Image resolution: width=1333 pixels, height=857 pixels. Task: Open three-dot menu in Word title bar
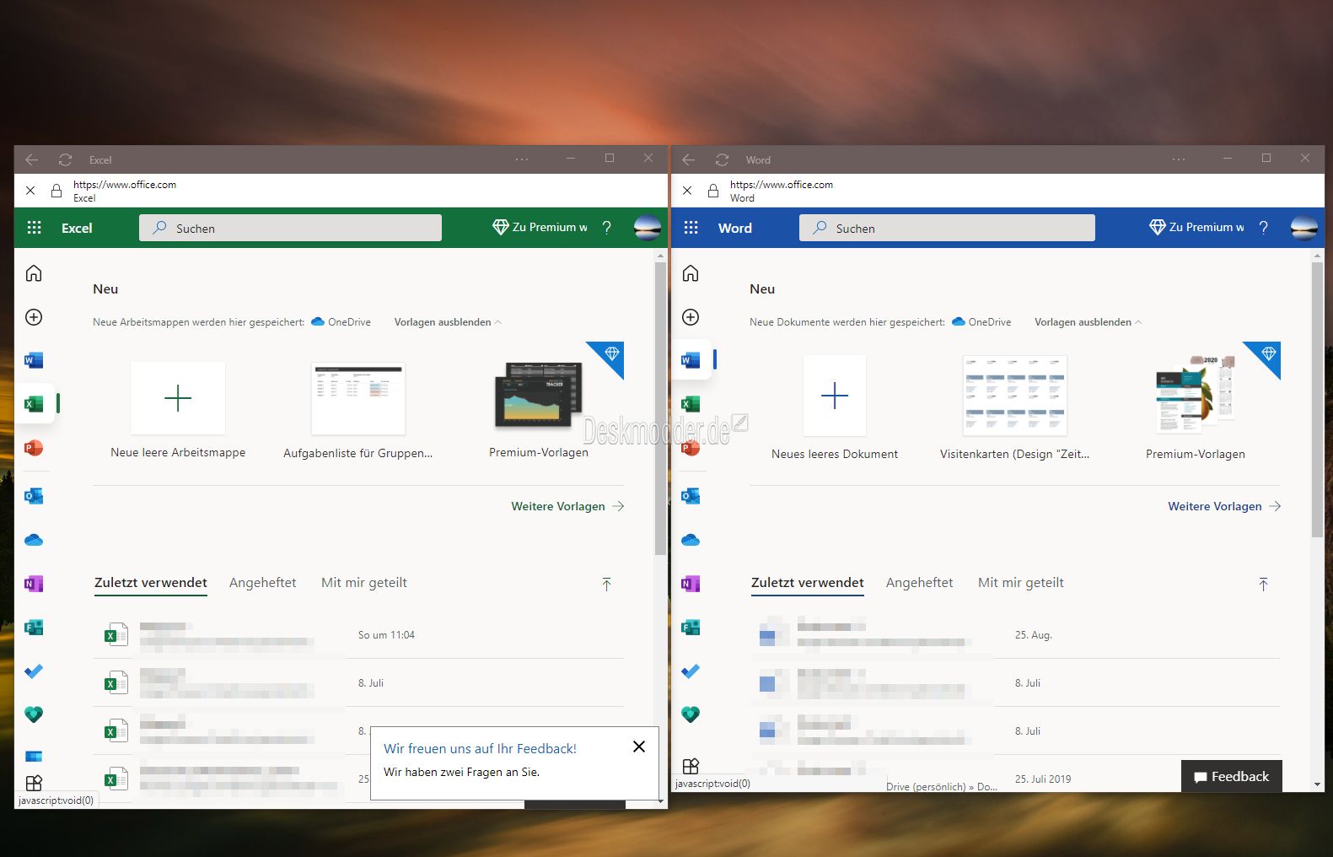1179,159
